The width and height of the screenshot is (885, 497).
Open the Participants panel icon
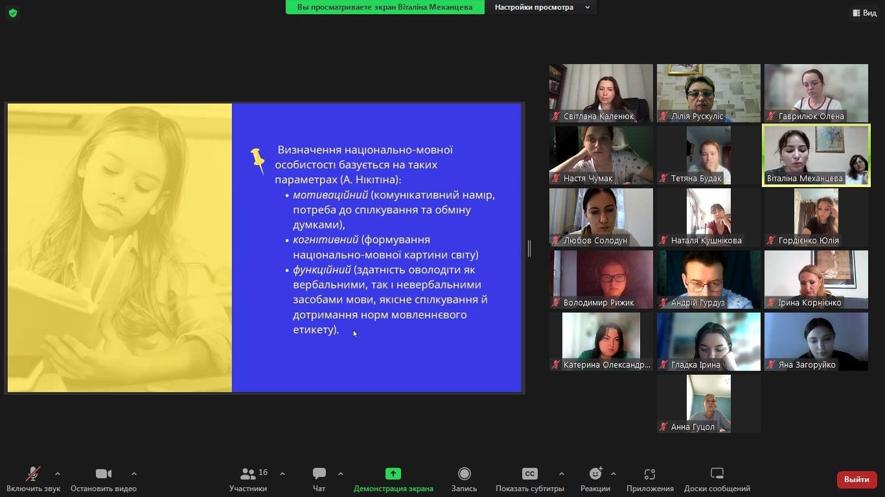pos(248,474)
